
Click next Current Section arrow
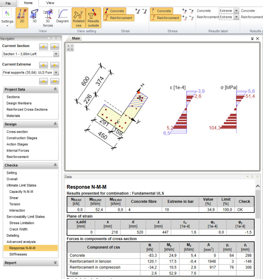point(54,46)
